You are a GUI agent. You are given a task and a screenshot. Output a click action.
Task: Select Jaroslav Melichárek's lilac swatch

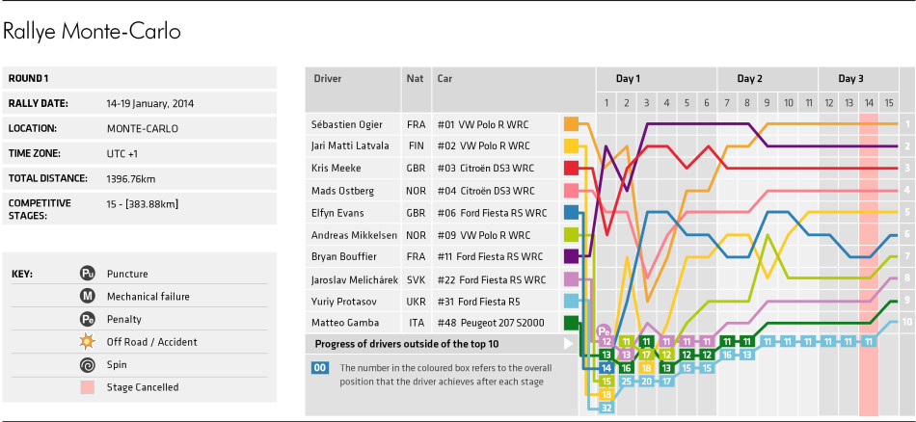(x=571, y=279)
